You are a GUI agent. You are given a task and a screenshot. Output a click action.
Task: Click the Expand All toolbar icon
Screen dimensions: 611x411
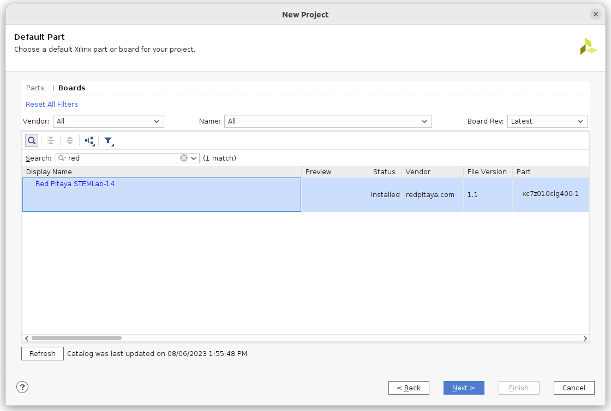pyautogui.click(x=70, y=140)
